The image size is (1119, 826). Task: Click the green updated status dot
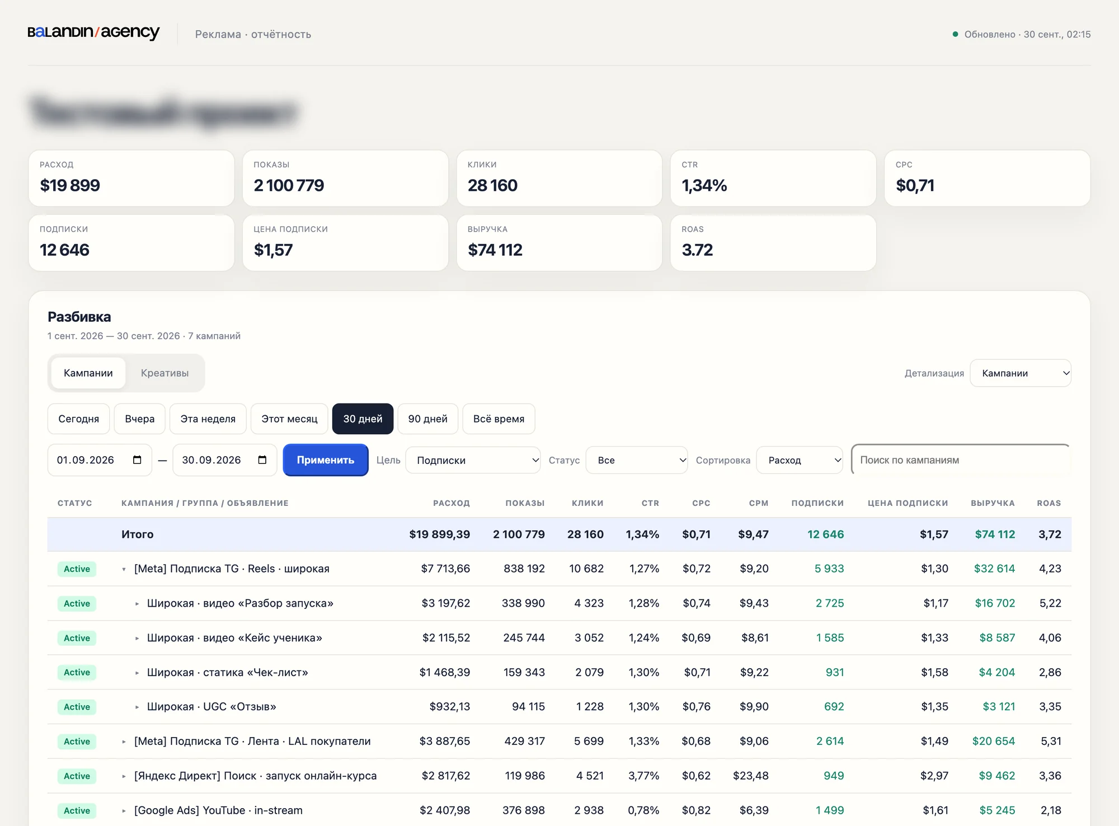pyautogui.click(x=956, y=34)
